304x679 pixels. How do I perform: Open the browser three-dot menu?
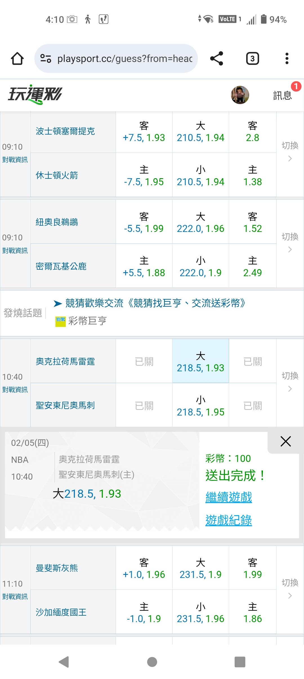click(287, 59)
